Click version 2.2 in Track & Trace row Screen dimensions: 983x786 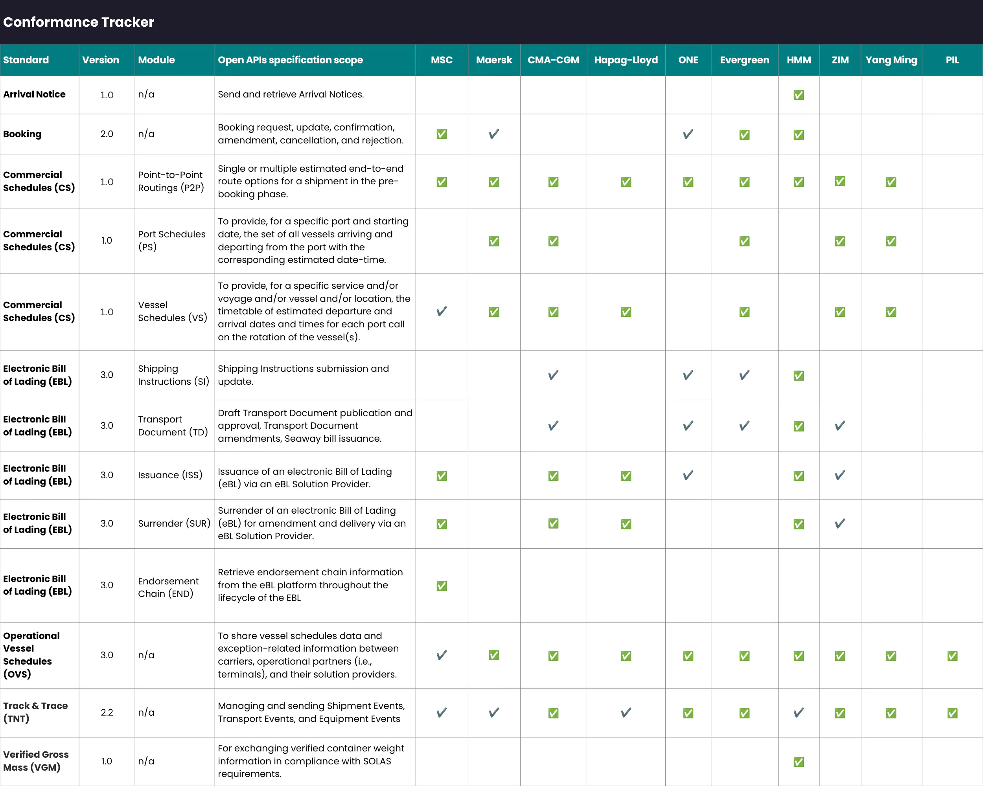click(x=107, y=712)
